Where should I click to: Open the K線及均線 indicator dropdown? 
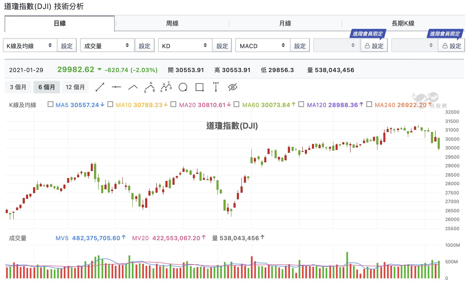point(30,46)
